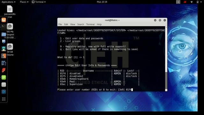
Task: Open the Files folder icon in the dock
Action: [4, 34]
